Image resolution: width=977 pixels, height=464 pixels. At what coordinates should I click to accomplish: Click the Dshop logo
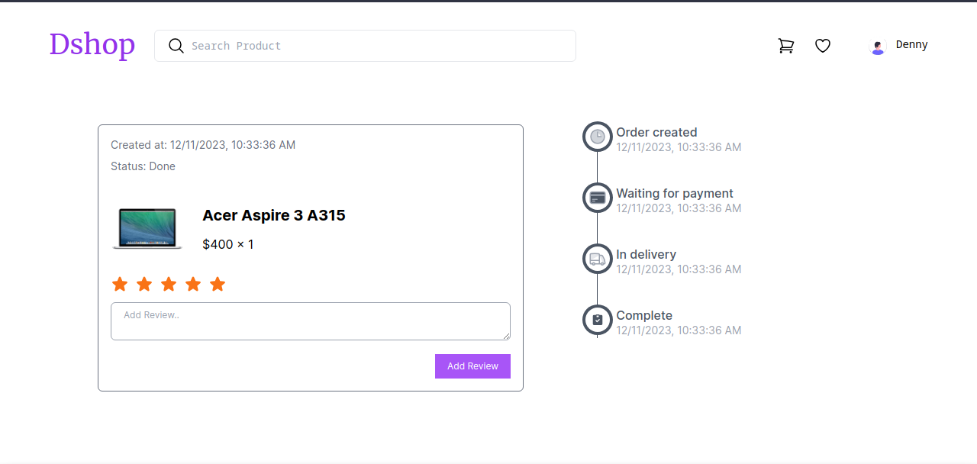[x=92, y=45]
